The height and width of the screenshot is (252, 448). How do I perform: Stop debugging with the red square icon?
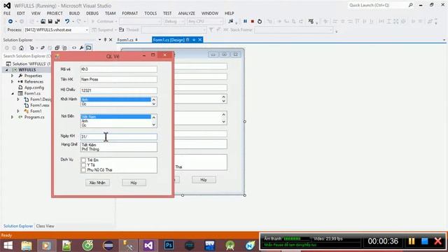(252, 22)
